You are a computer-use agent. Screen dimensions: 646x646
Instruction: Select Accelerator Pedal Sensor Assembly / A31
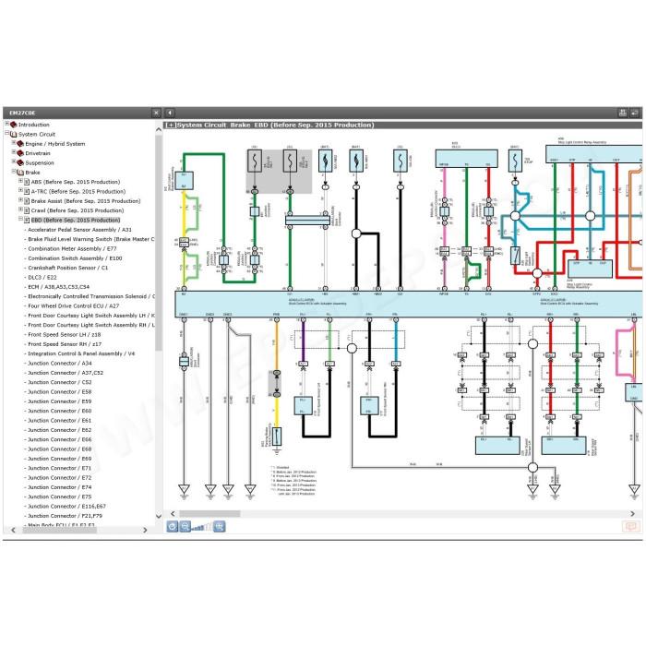79,230
